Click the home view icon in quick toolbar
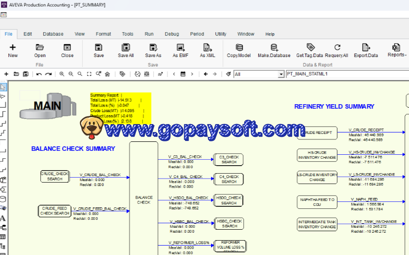 click(x=107, y=74)
